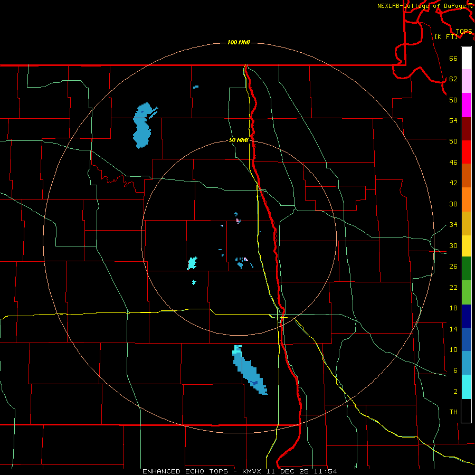Click the 'TOPS' legend title

(464, 32)
